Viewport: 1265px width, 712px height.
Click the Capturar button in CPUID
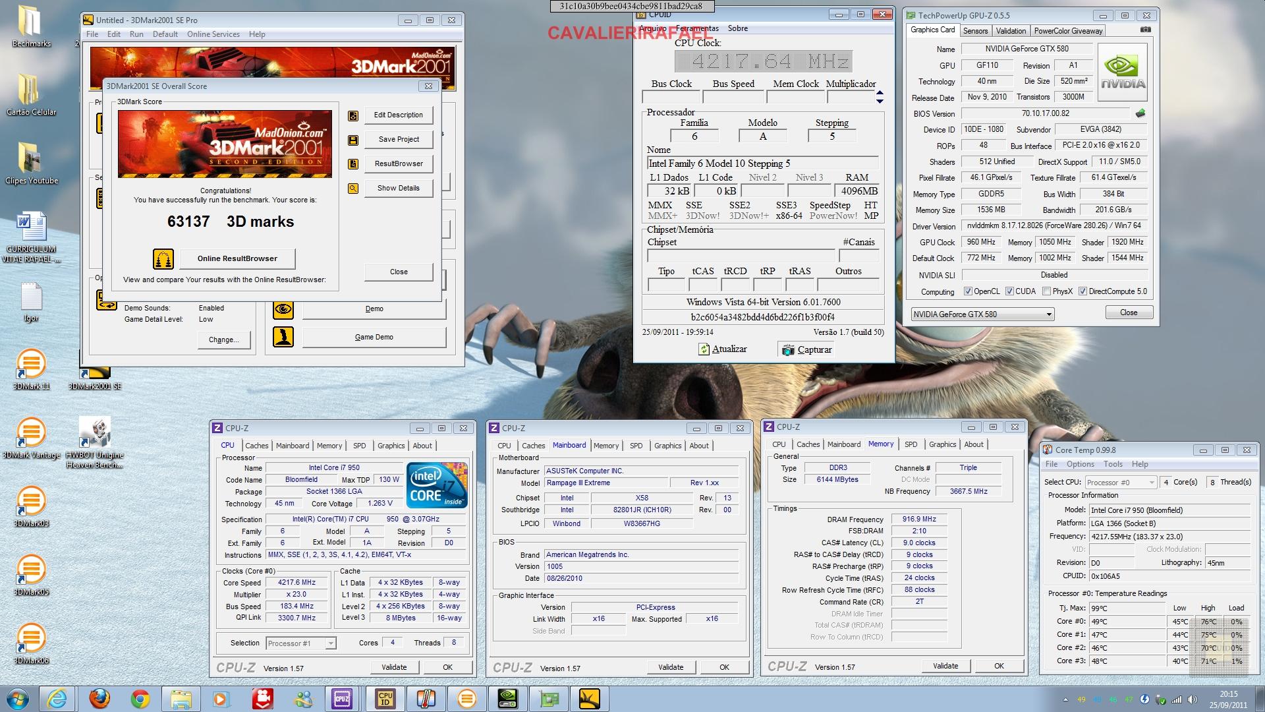click(x=806, y=349)
